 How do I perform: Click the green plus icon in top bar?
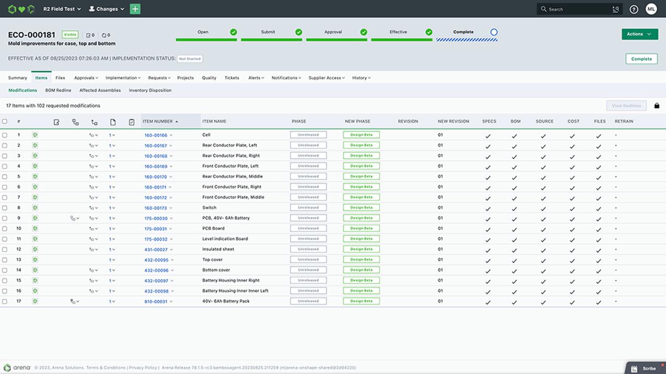click(x=135, y=9)
